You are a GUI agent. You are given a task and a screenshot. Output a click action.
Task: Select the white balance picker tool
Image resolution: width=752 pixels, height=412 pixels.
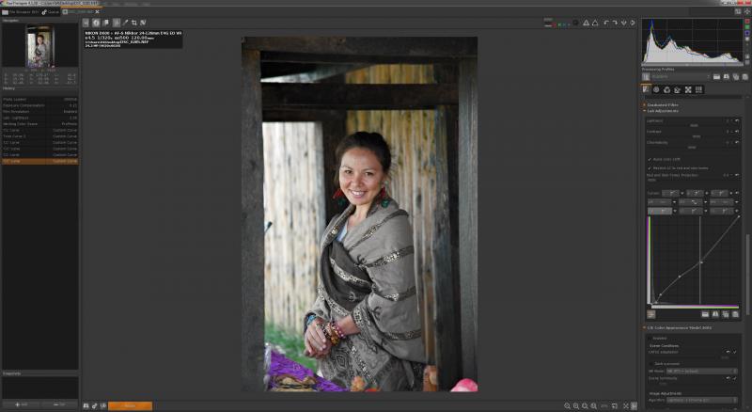(126, 23)
